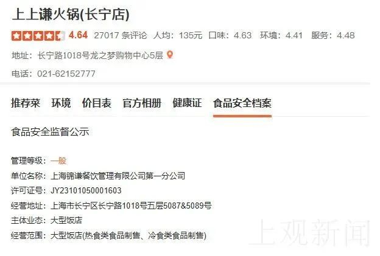The height and width of the screenshot is (256, 380).
Task: Switch to the 环境 tab
Action: pos(61,103)
